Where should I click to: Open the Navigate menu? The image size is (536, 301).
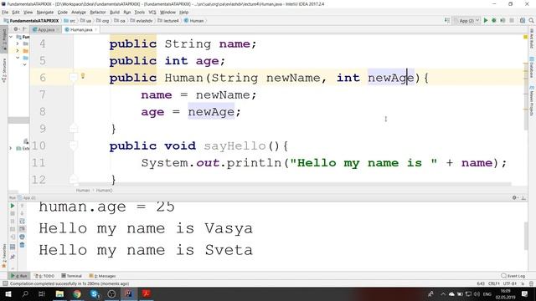point(45,12)
